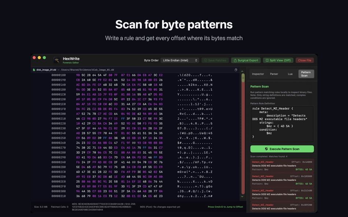The image size is (348, 217).
Task: Click the Close File button
Action: 304,60
